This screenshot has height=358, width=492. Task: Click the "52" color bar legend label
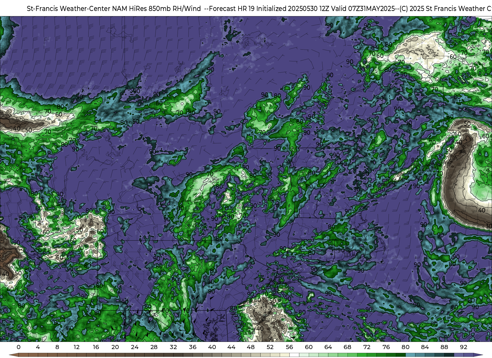[x=270, y=347]
